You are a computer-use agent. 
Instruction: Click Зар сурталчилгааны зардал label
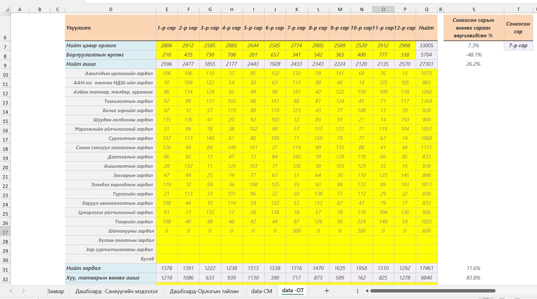[x=120, y=249]
